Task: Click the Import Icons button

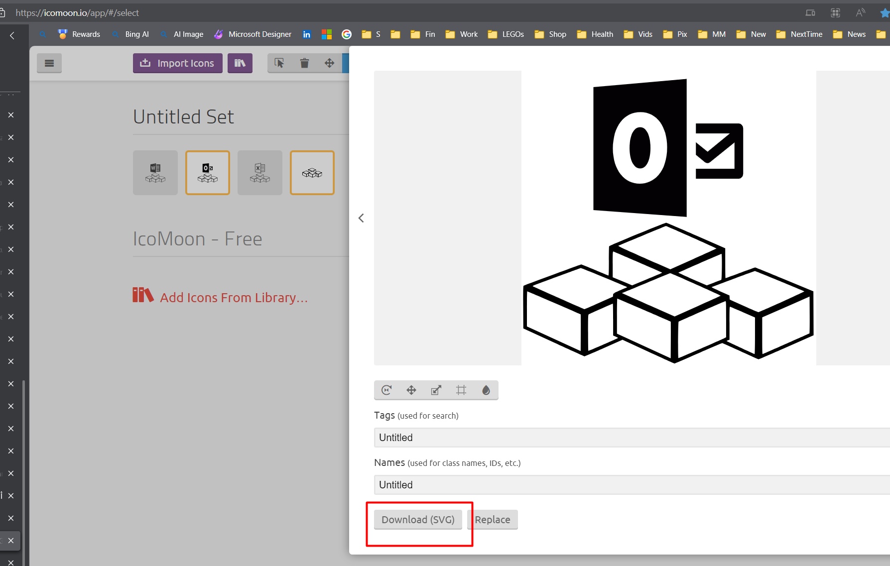Action: click(x=177, y=63)
